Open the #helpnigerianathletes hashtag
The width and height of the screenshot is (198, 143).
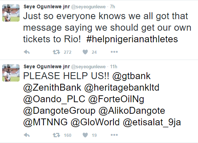pyautogui.click(x=132, y=39)
